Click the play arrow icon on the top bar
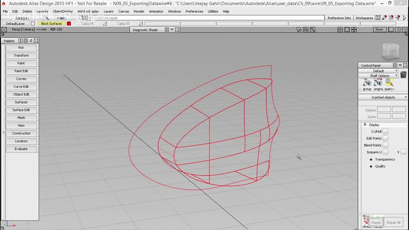The height and width of the screenshot is (230, 409). pos(405,18)
